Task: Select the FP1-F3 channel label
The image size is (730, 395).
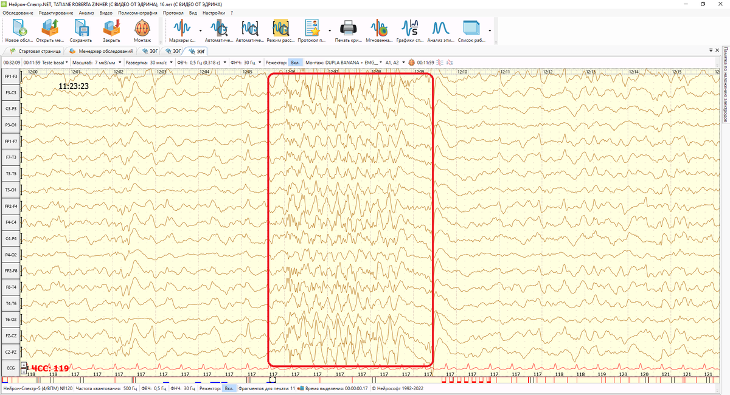Action: pyautogui.click(x=10, y=76)
